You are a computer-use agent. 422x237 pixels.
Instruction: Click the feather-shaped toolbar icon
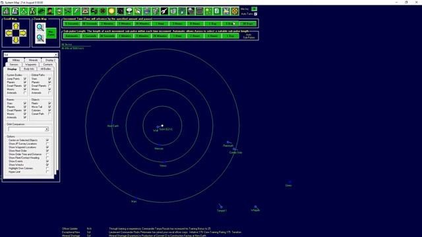click(x=76, y=11)
